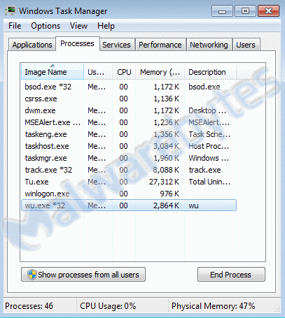Image resolution: width=285 pixels, height=318 pixels.
Task: Select the bsod.exe *32 process row
Action: pos(128,87)
